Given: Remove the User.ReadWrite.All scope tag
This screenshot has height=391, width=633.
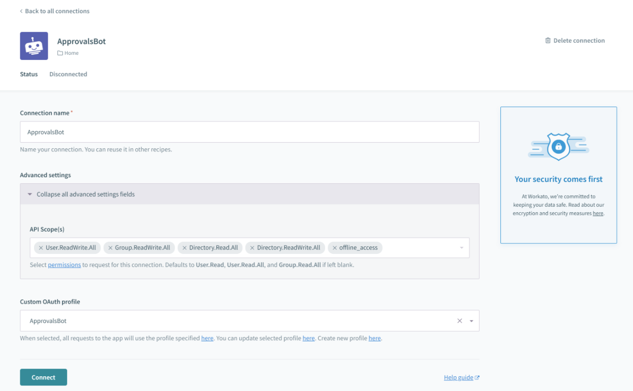Looking at the screenshot, I should 41,248.
